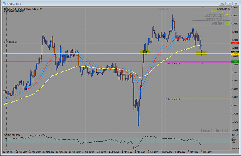
Task: Minimize the EURUSD,M15 chart window
Action: pyautogui.click(x=222, y=4)
